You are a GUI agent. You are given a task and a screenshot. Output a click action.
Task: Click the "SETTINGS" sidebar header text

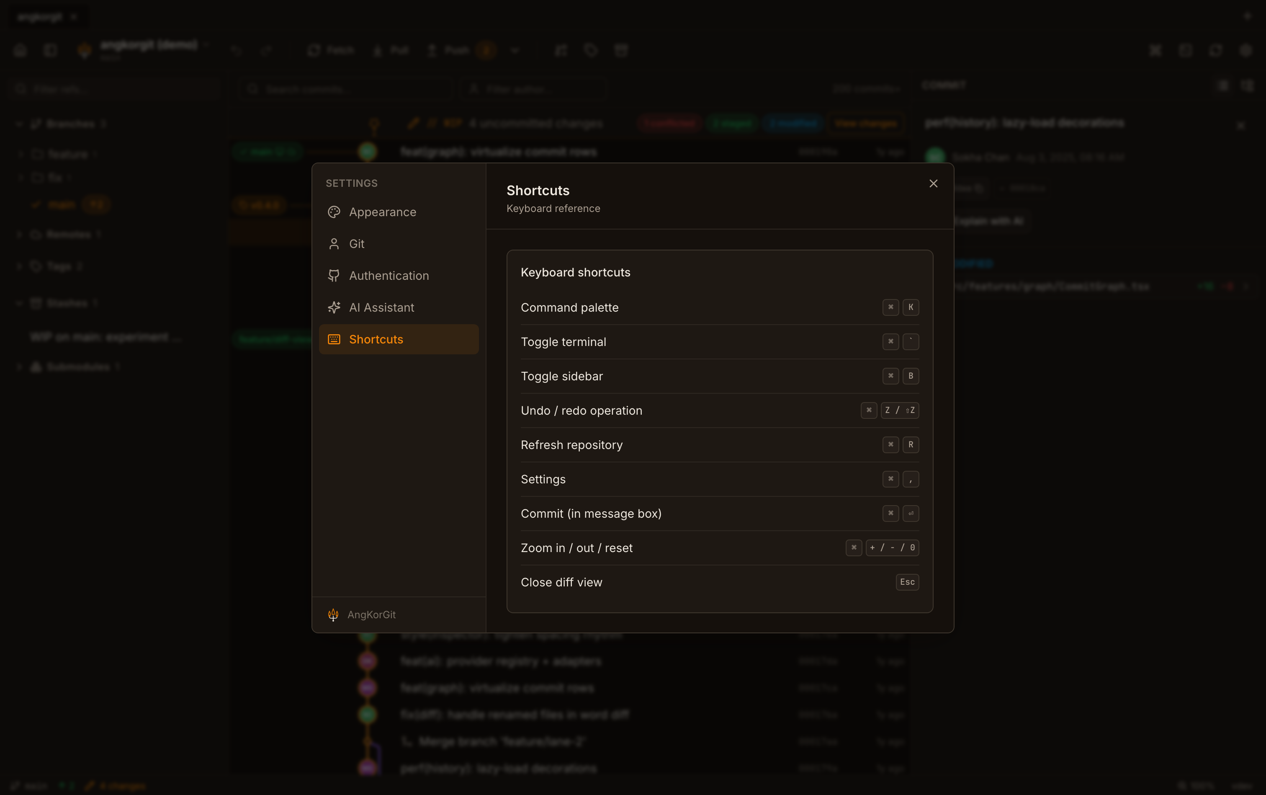pos(352,183)
